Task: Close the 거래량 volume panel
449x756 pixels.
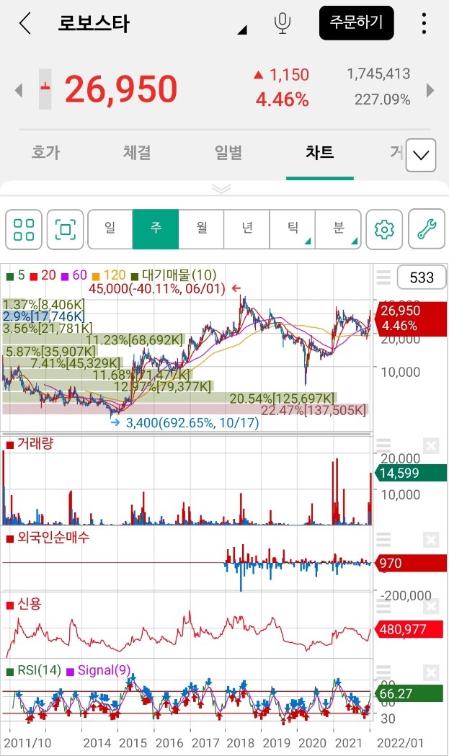Action: [431, 445]
